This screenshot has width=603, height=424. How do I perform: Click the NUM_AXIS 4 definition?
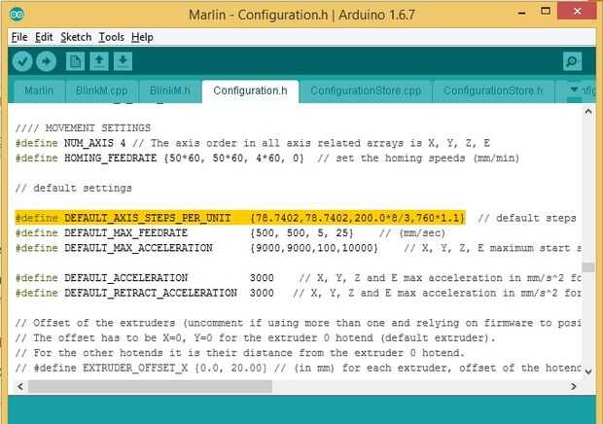click(x=95, y=143)
